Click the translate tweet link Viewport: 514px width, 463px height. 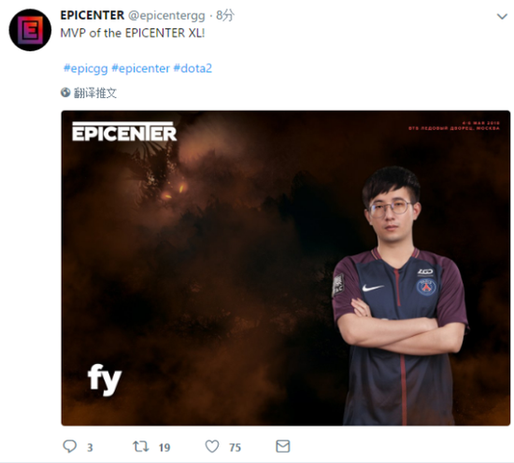click(x=95, y=93)
